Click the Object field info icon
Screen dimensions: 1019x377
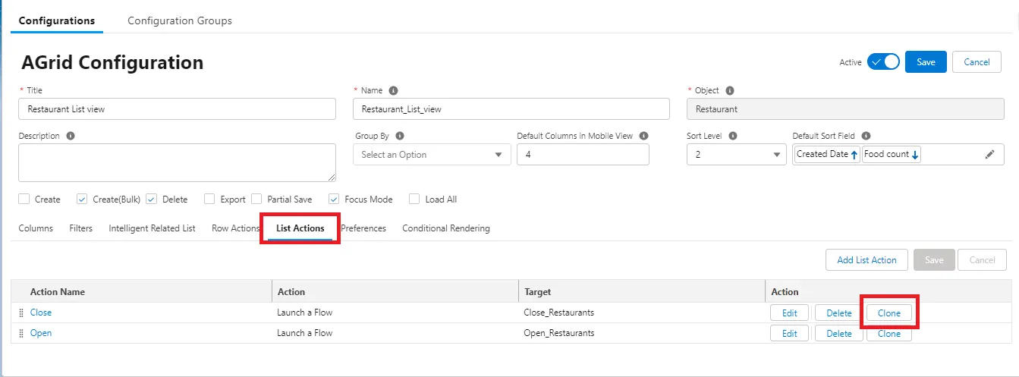729,90
